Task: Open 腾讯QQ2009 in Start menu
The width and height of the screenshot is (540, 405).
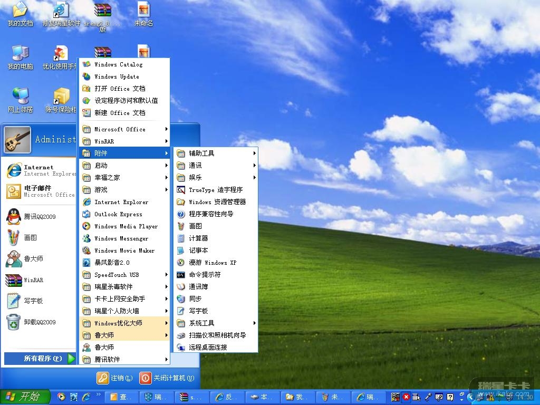Action: coord(39,217)
